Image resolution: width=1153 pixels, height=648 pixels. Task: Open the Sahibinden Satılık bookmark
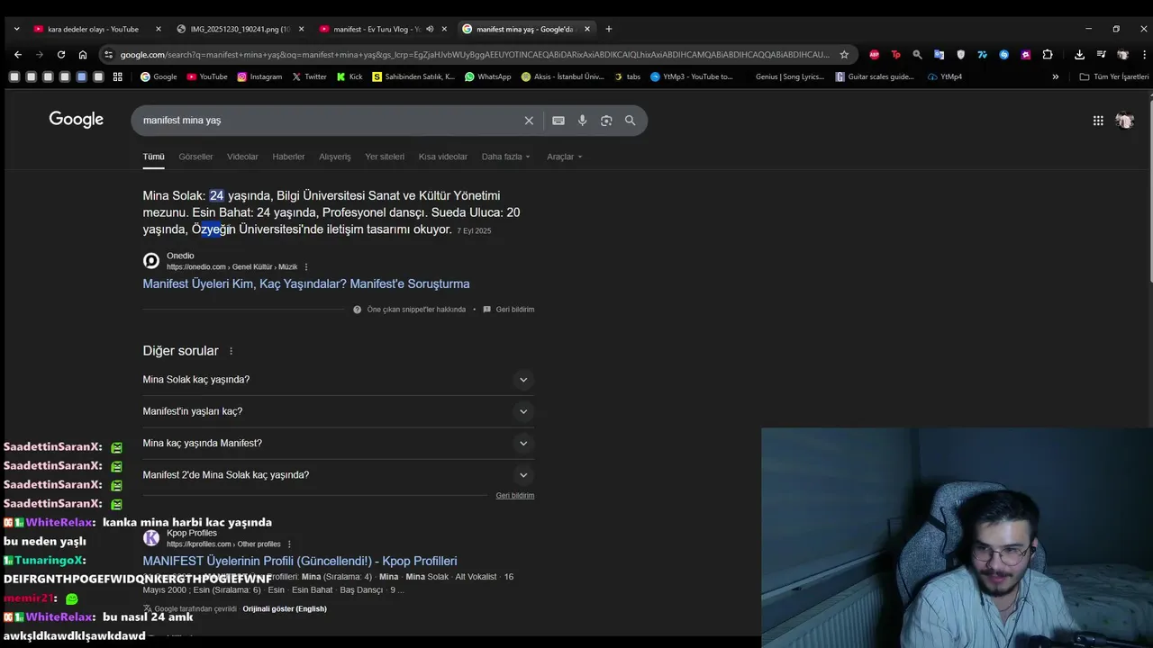[x=414, y=76]
